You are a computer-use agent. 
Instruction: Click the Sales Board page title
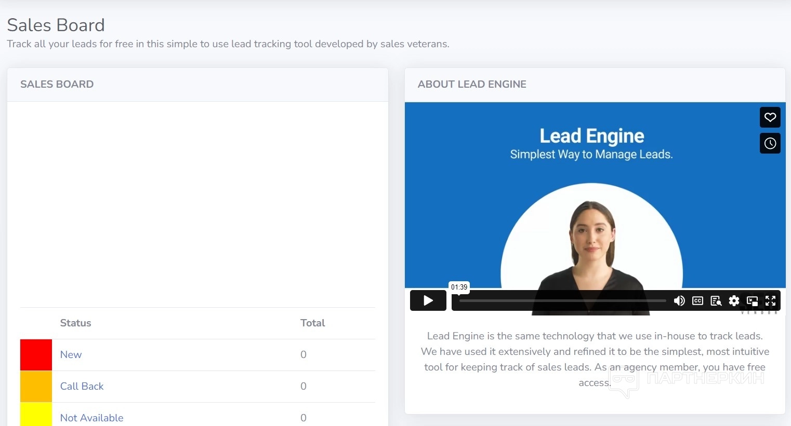pyautogui.click(x=56, y=25)
